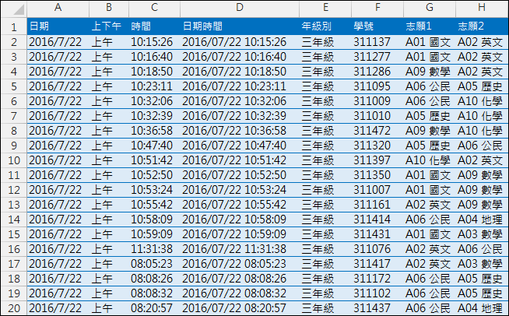Select cell 2016/07/22 10:58:09
The height and width of the screenshot is (316, 509).
click(240, 219)
